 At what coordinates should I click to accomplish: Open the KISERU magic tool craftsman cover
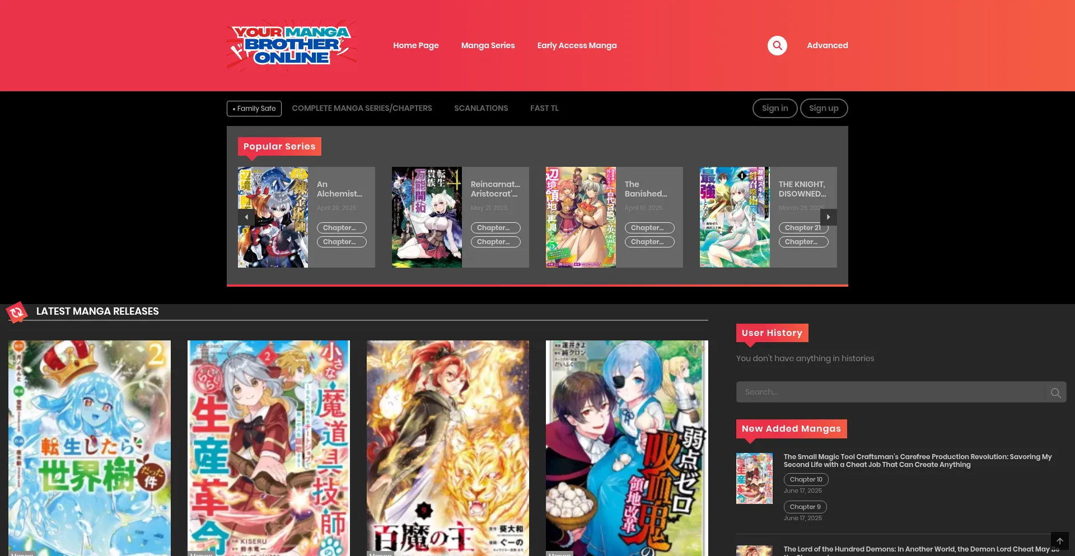tap(269, 448)
